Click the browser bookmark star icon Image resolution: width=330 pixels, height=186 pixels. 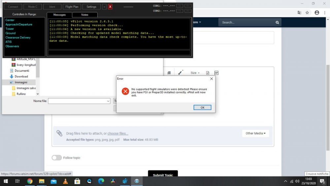pyautogui.click(x=307, y=13)
